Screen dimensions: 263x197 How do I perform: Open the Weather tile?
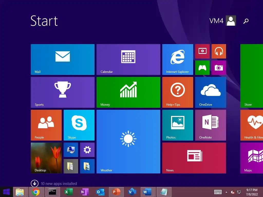[x=128, y=142]
